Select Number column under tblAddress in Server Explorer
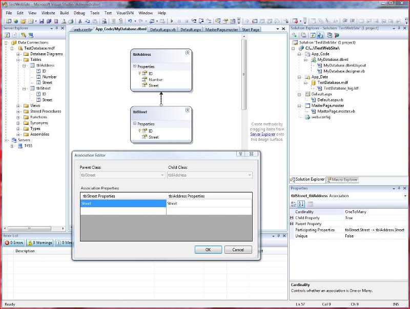This screenshot has width=410, height=309. 49,77
